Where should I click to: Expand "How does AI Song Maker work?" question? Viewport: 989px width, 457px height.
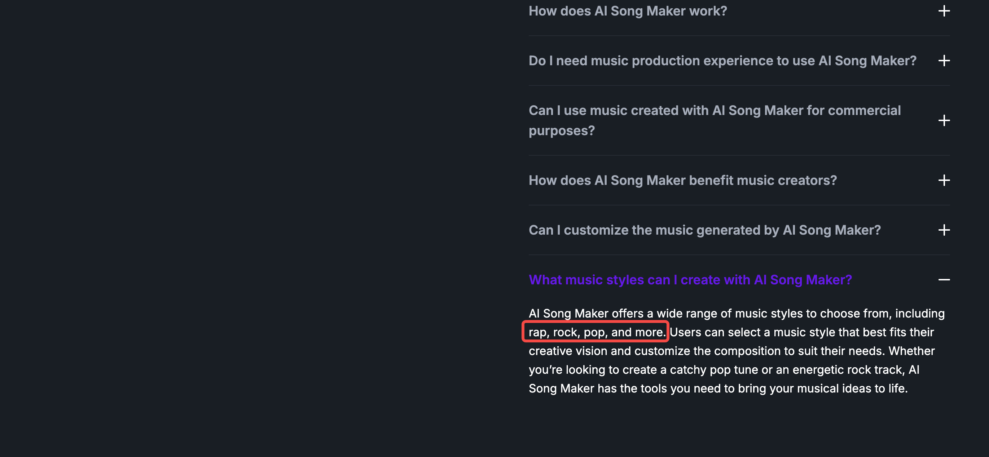point(628,11)
